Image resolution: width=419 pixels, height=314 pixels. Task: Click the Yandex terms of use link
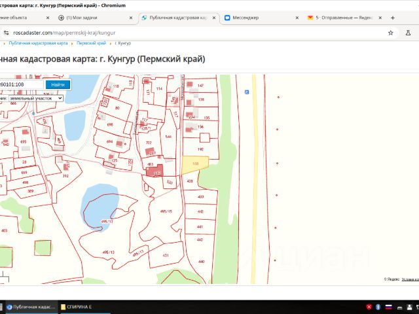[410, 279]
